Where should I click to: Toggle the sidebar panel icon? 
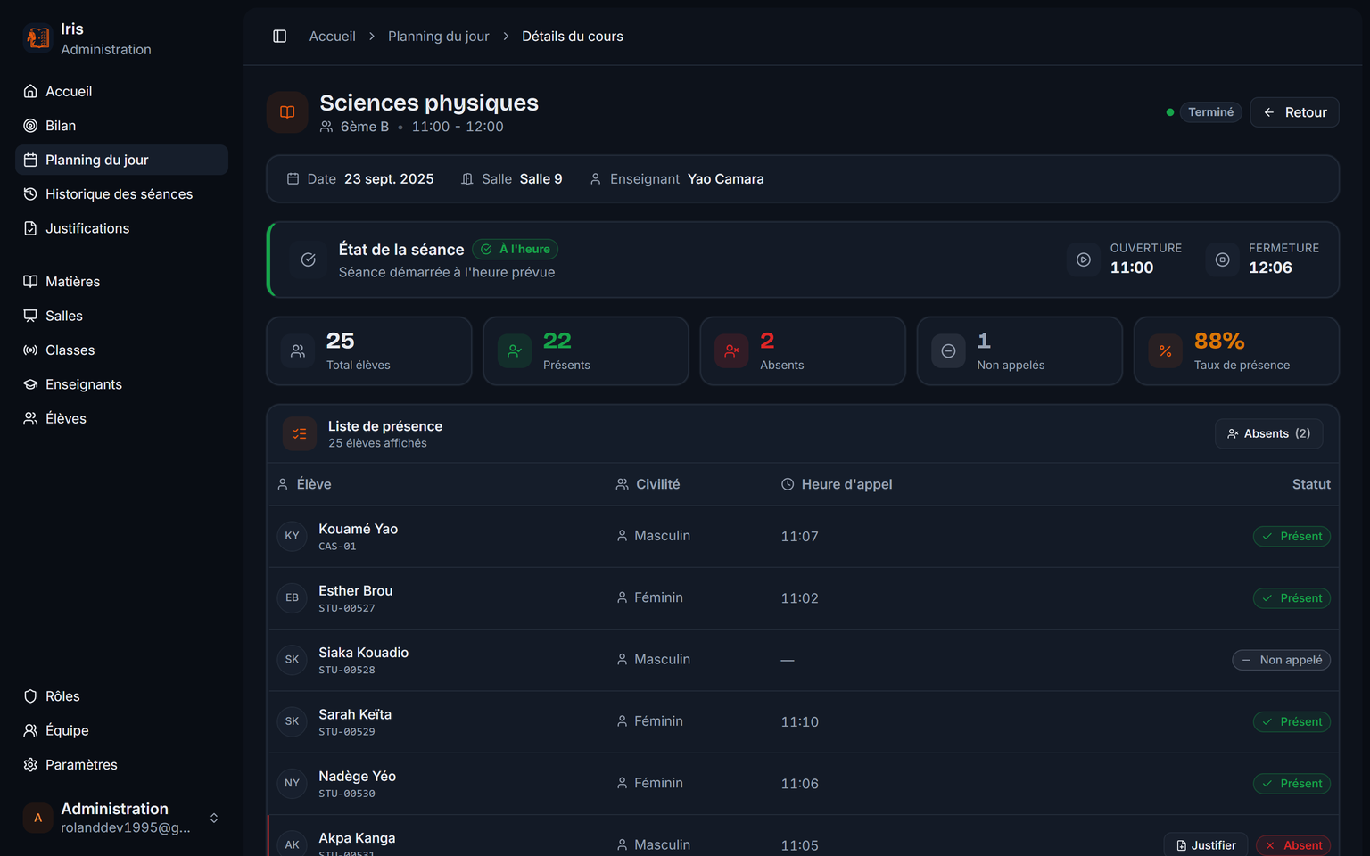click(279, 37)
